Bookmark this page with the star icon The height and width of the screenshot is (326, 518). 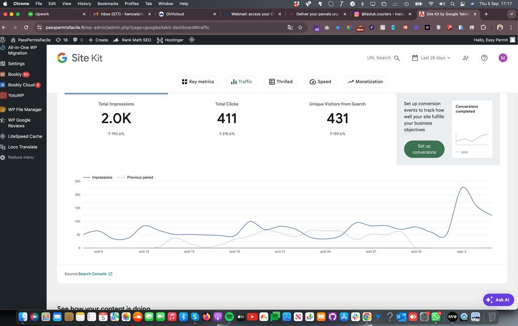(300, 28)
